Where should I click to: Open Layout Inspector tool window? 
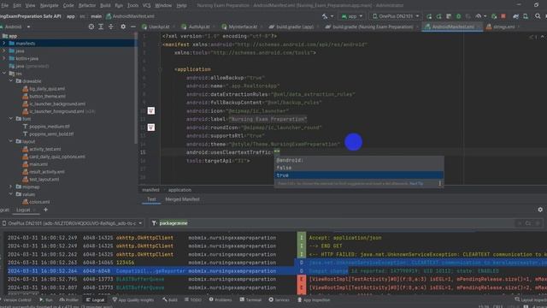point(530,299)
